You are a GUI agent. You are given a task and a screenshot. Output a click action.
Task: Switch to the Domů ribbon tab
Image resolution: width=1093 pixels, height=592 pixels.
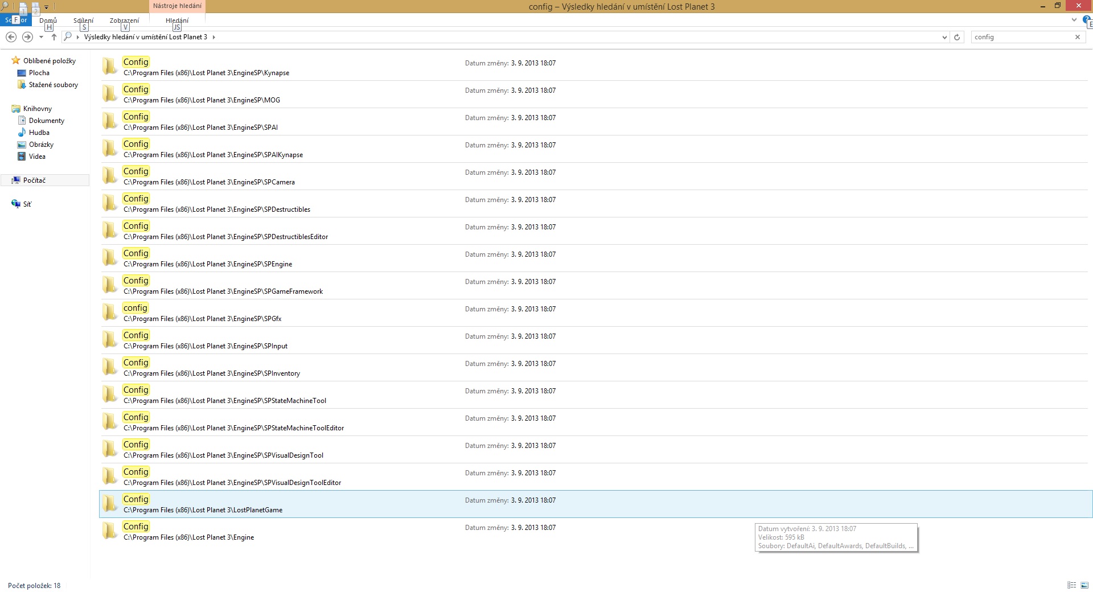click(x=48, y=20)
